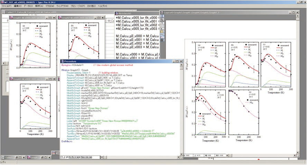The width and height of the screenshot is (307, 165).
Task: Open the データ(D) menu
Action: (28, 6)
